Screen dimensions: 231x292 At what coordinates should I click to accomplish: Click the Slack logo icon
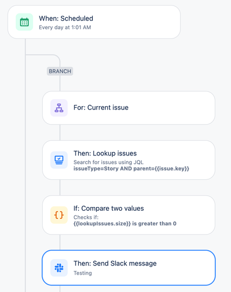pos(59,268)
